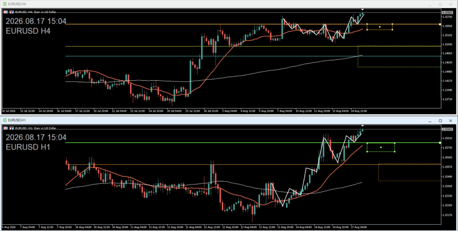
Task: Minimize the EURUSD,H1 chart window
Action: pos(430,120)
